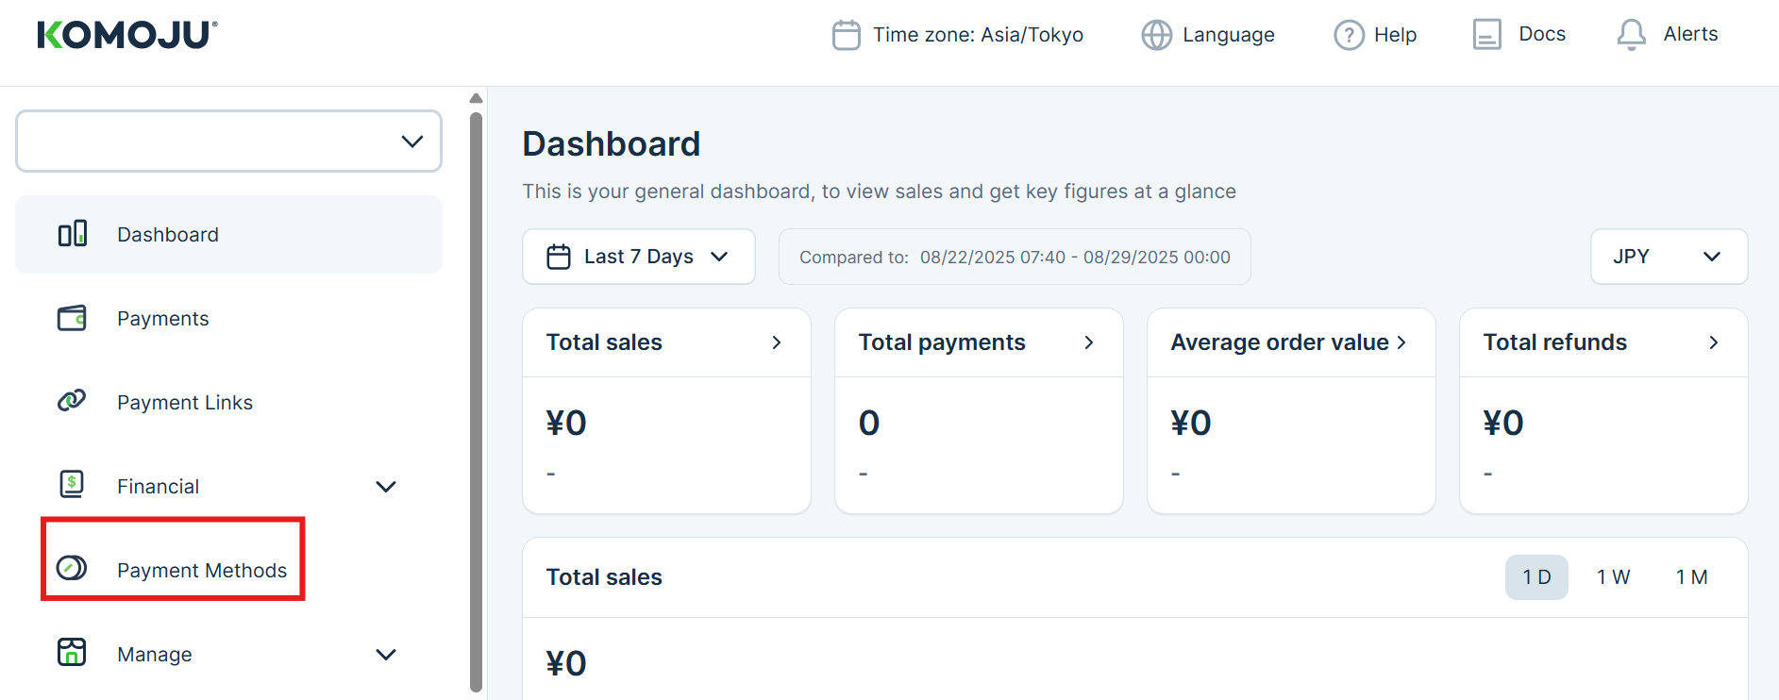The image size is (1779, 700).
Task: Open the Last 7 Days date dropdown
Action: tap(639, 257)
